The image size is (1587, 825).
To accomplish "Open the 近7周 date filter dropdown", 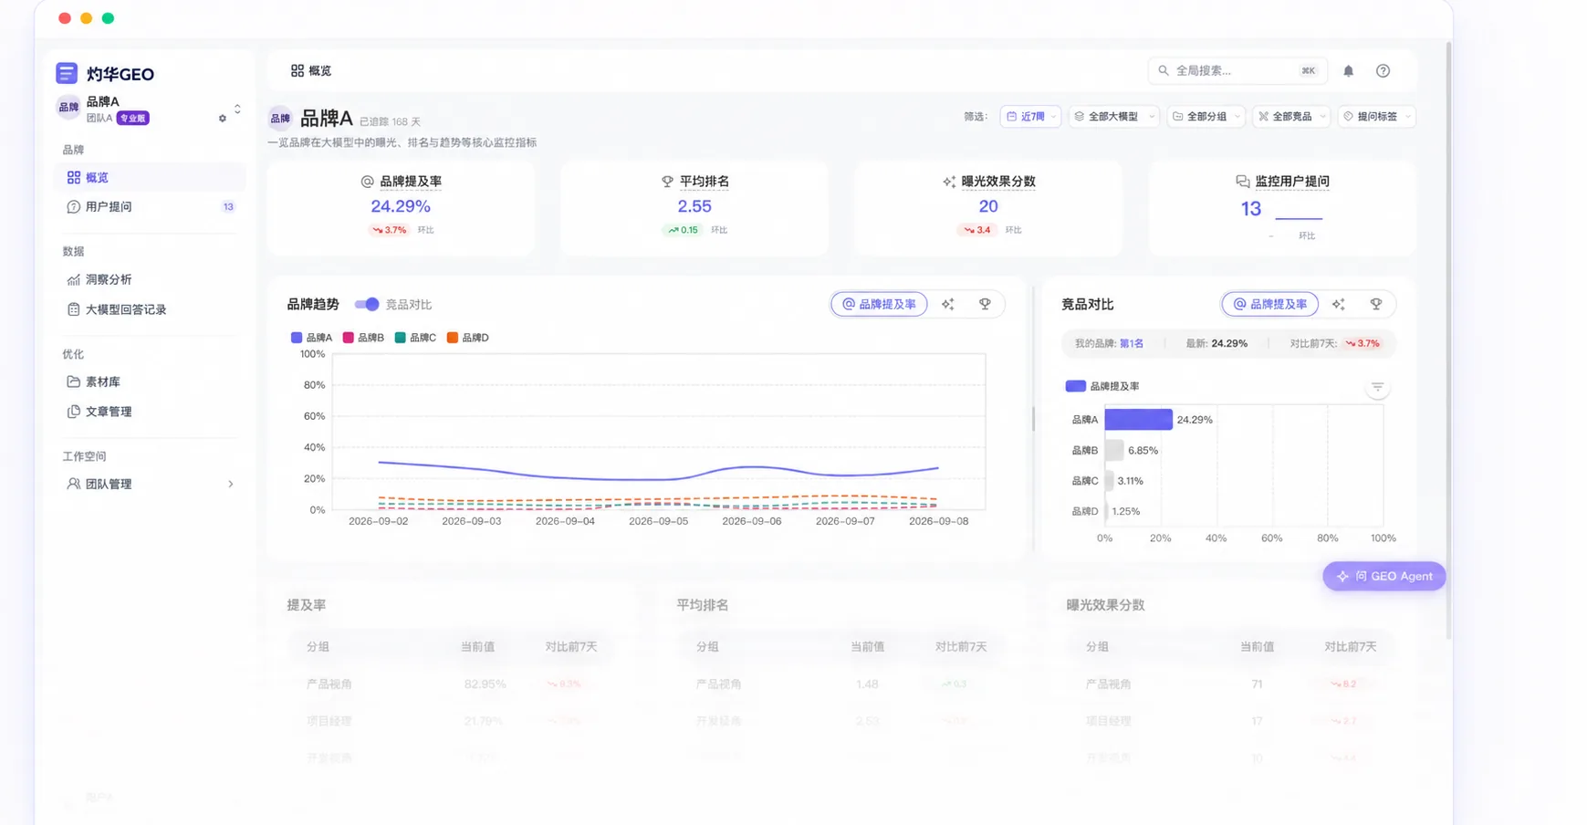I will pos(1030,117).
